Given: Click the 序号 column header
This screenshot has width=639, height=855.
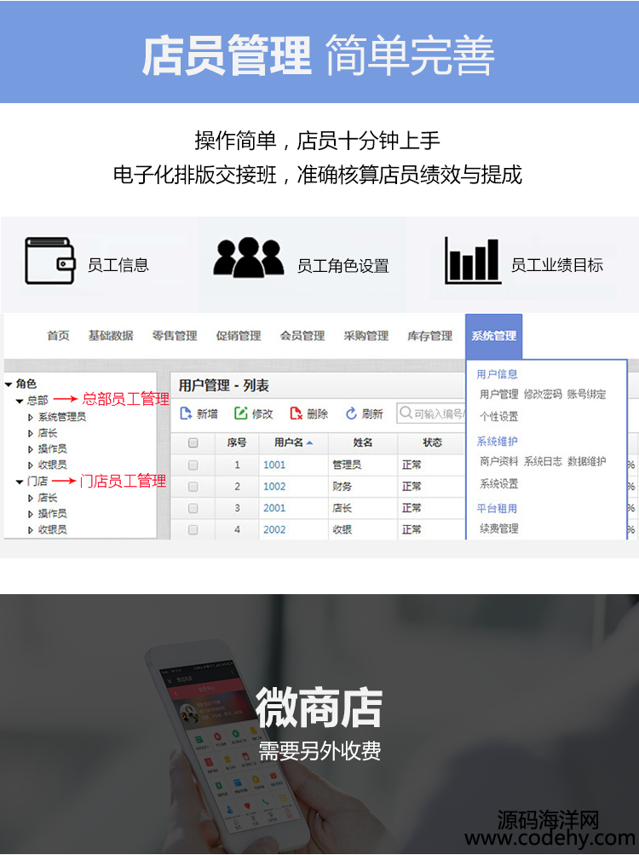Looking at the screenshot, I should [x=237, y=442].
